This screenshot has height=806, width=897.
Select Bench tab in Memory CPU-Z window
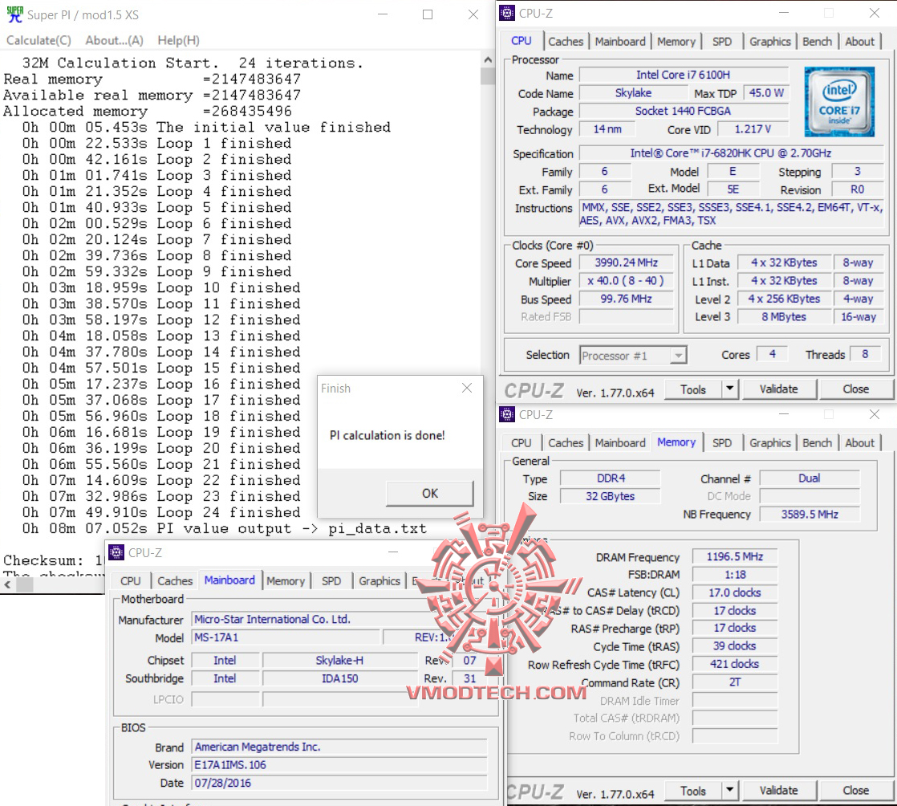pyautogui.click(x=816, y=442)
